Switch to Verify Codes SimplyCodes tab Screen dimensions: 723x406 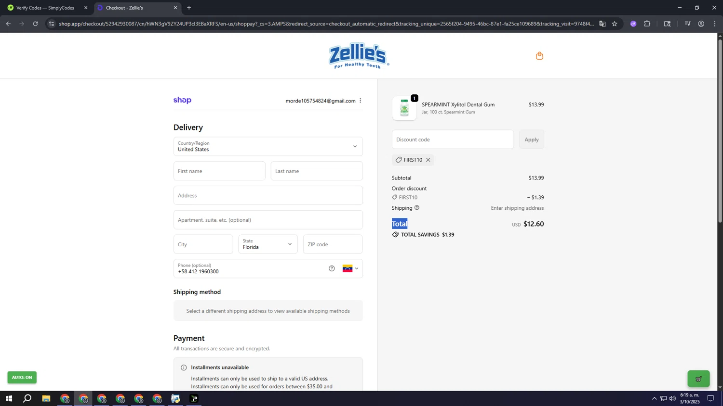(45, 8)
